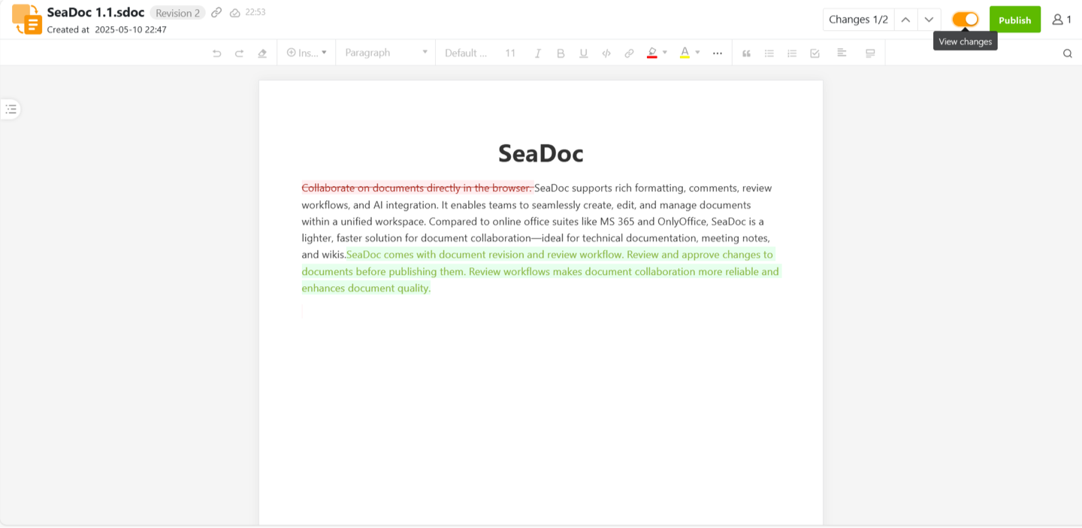1082x528 pixels.
Task: Turn off the View changes toggle
Action: point(966,20)
